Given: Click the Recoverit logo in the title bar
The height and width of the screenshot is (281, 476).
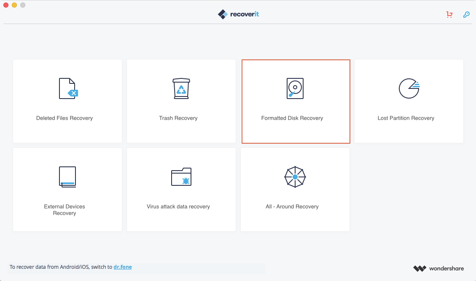Looking at the screenshot, I should [238, 14].
